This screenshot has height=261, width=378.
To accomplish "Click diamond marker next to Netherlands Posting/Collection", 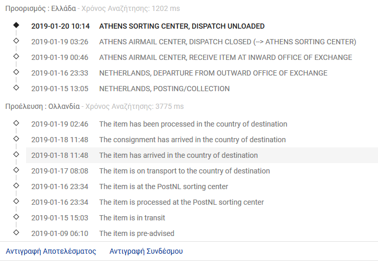I will point(16,88).
